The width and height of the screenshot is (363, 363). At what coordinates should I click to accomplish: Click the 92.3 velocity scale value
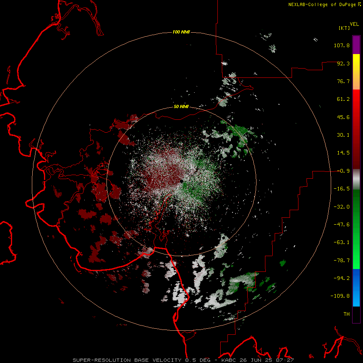343,63
